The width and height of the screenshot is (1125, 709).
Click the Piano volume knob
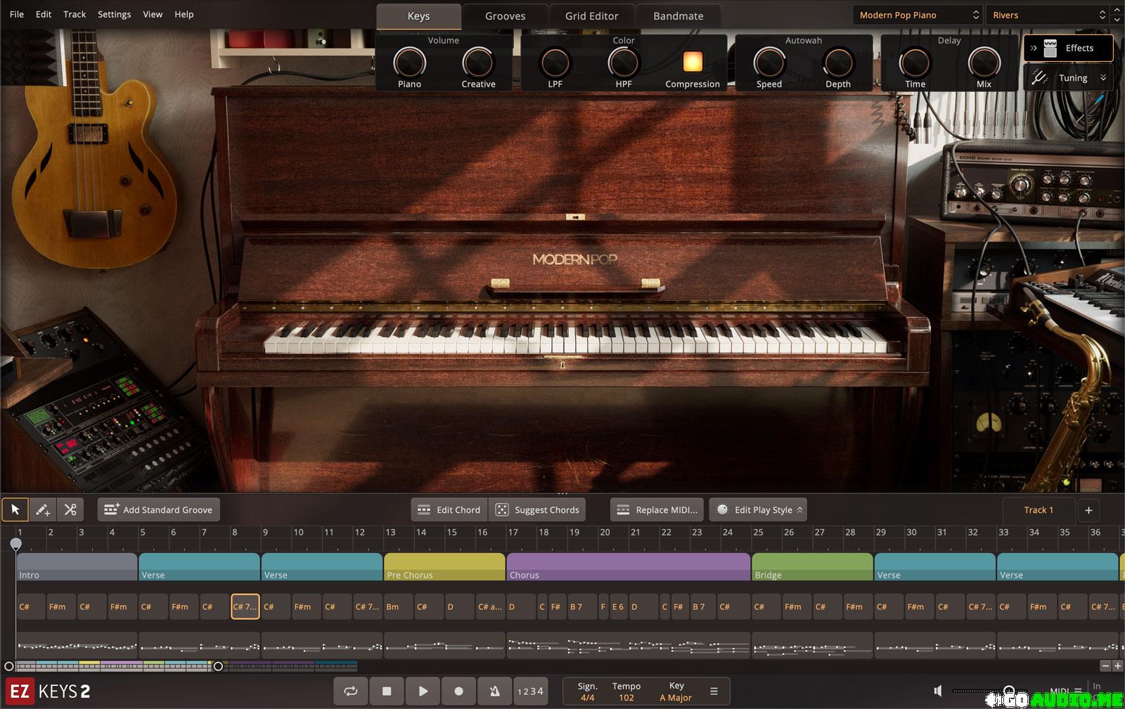click(x=409, y=63)
